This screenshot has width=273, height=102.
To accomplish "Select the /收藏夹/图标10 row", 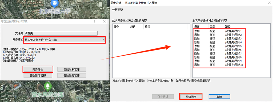I will tap(219, 65).
